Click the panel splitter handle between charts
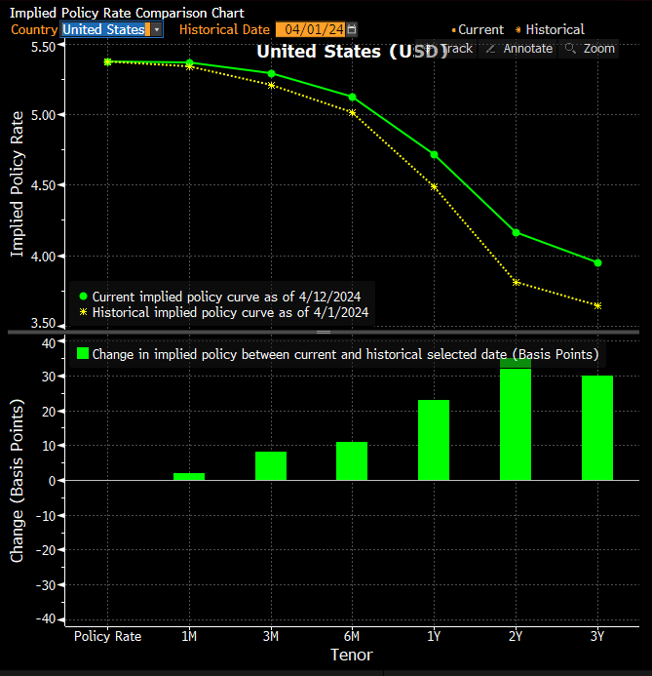This screenshot has width=652, height=676. 324,332
